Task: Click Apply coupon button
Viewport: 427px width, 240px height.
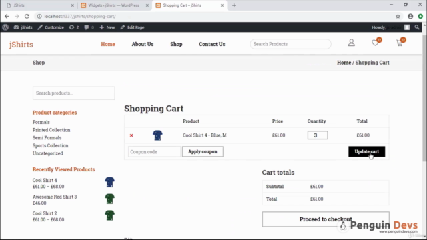Action: pyautogui.click(x=203, y=151)
